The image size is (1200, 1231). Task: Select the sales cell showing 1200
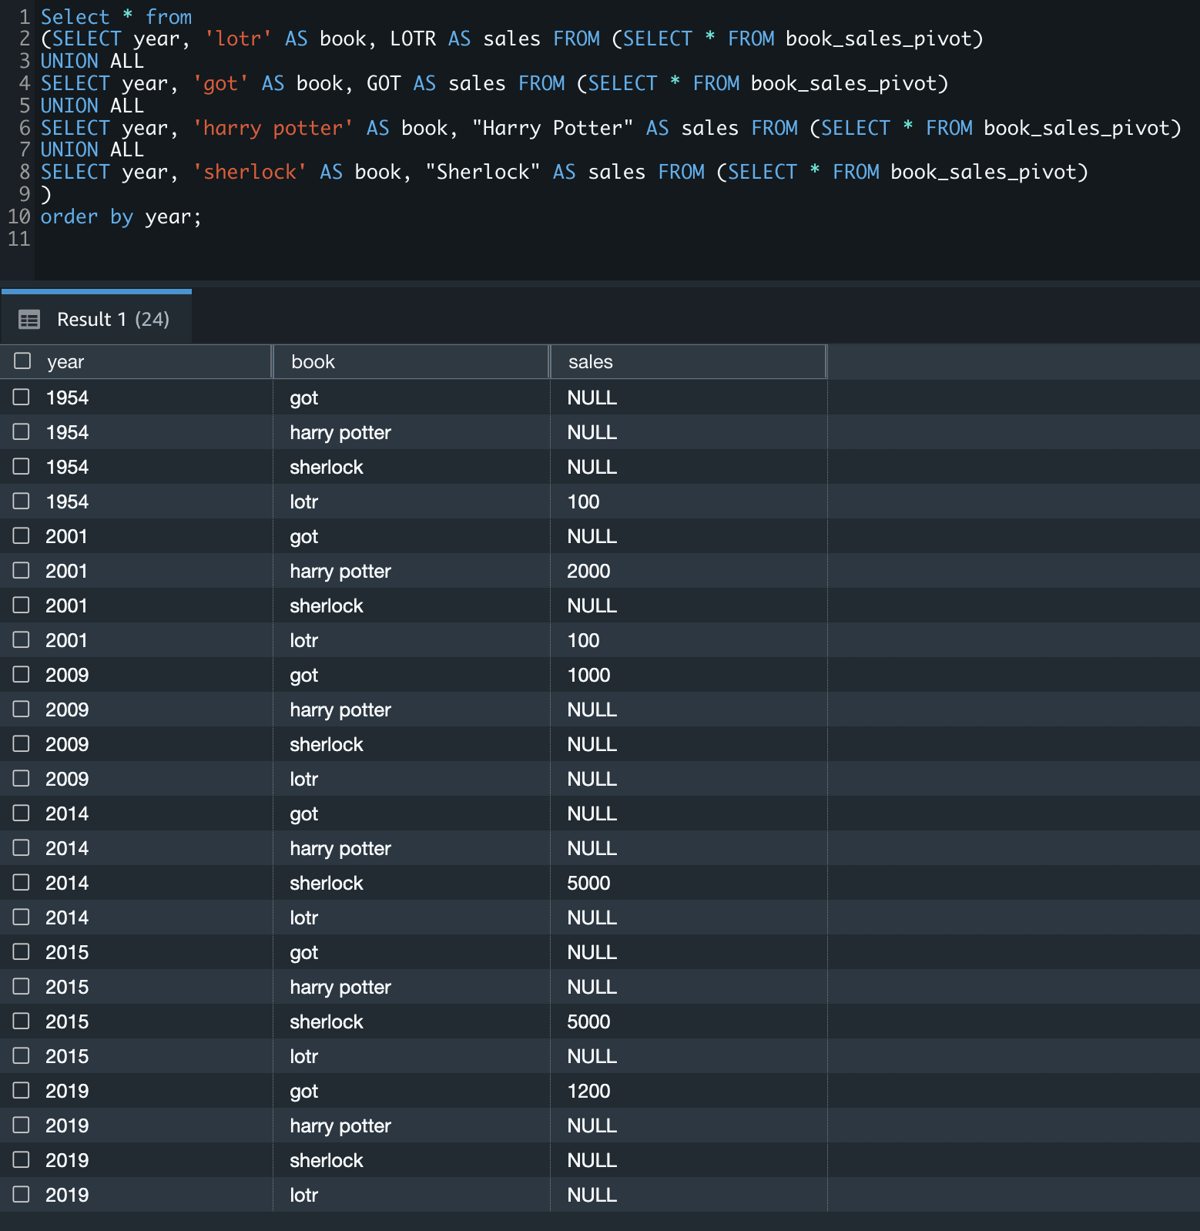coord(588,1092)
